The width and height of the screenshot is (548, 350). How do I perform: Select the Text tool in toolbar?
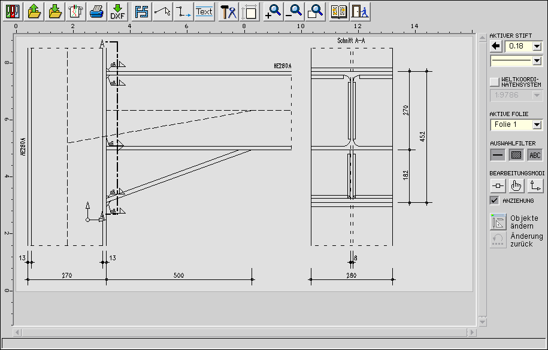tap(204, 11)
